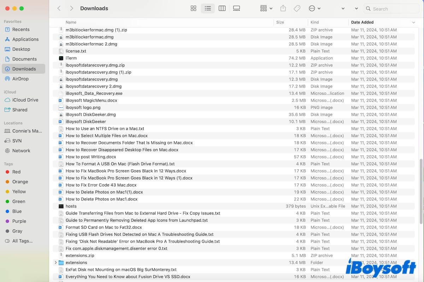Image resolution: width=424 pixels, height=282 pixels.
Task: Switch to icon view
Action: [193, 8]
